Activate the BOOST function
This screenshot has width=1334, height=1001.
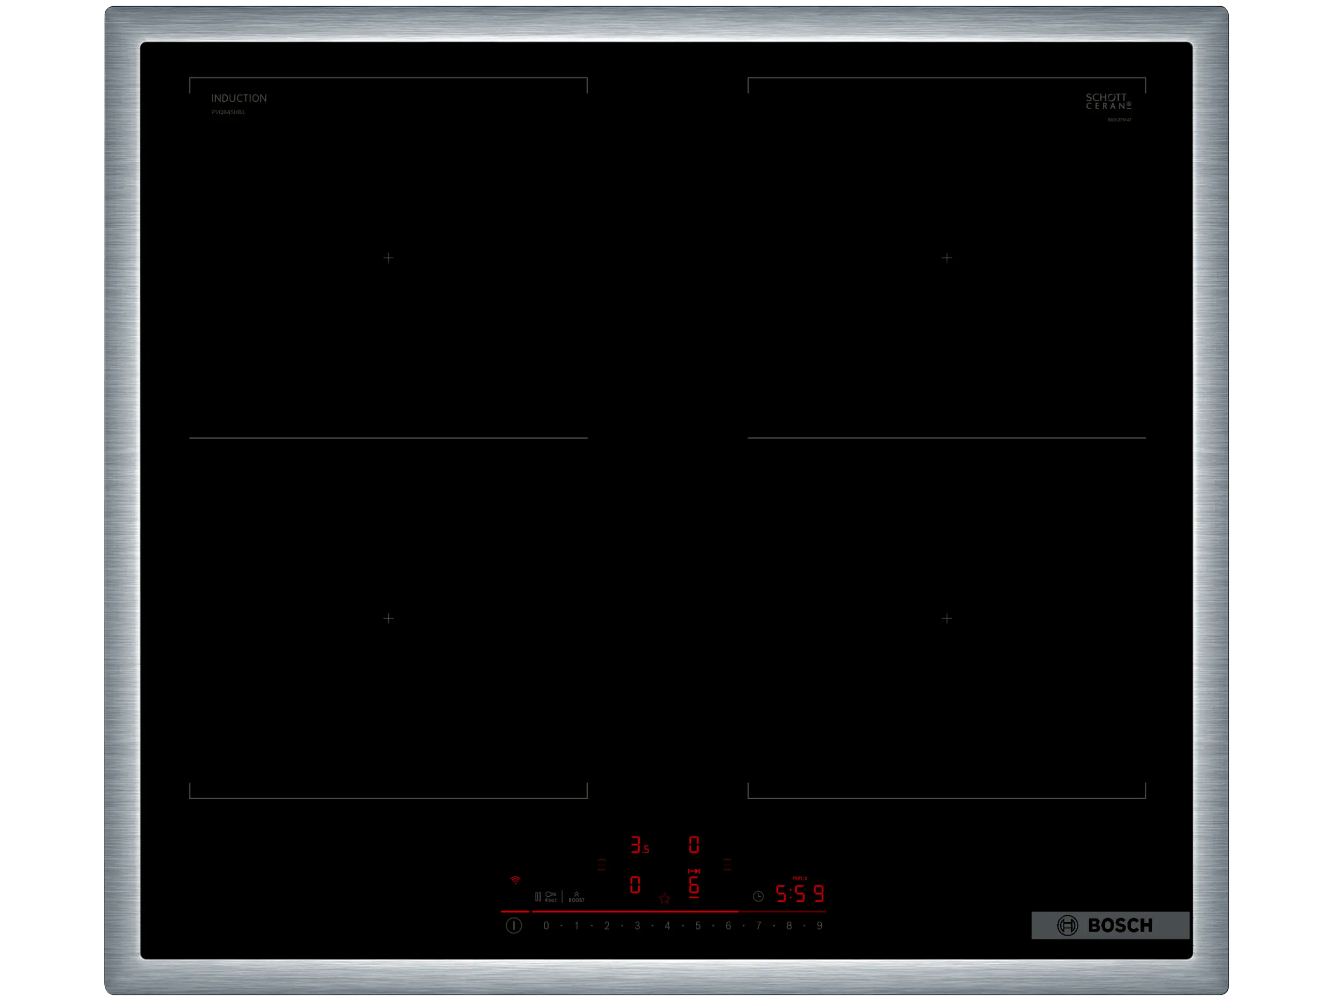(x=576, y=897)
